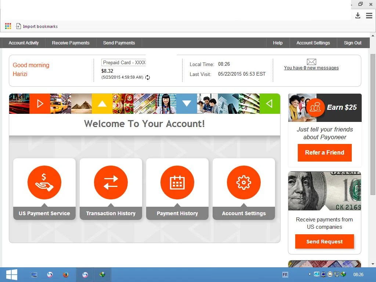Open the Transaction History arrows icon
Viewport: 376px width, 282px height.
(x=111, y=182)
